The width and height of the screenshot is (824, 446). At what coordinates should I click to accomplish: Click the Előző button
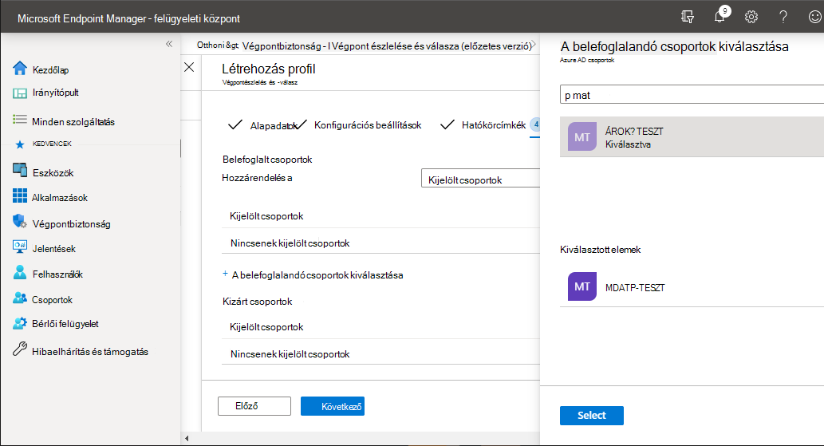tap(254, 406)
